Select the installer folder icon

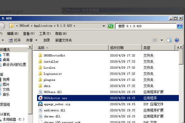[40, 61]
